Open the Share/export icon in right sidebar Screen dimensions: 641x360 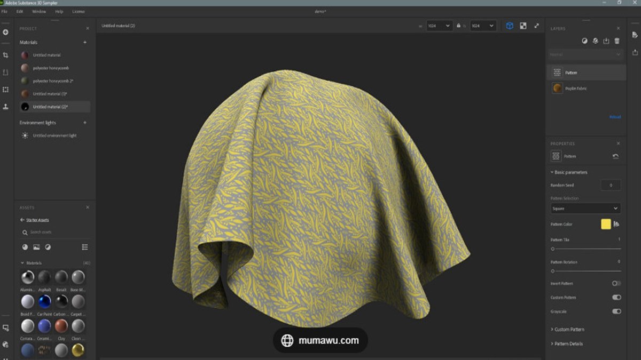[635, 52]
